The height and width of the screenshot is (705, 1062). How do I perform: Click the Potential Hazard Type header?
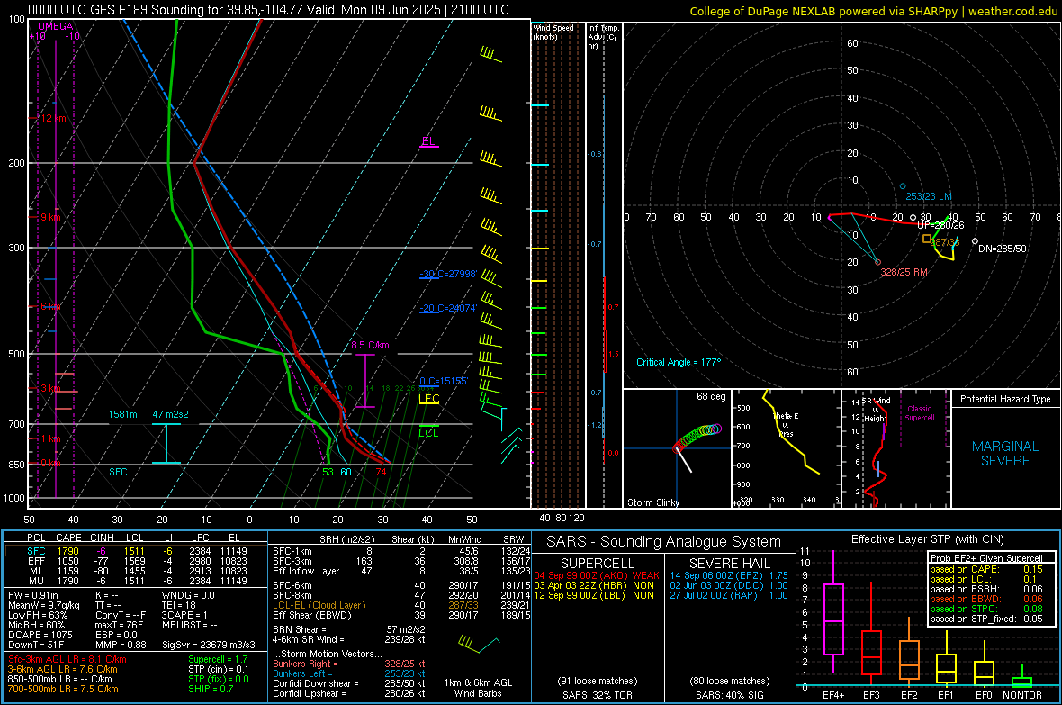click(x=1005, y=399)
